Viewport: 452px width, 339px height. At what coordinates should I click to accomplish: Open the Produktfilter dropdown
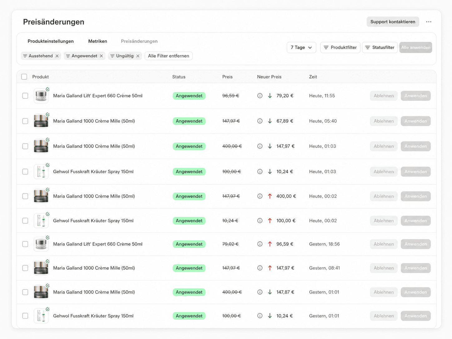coord(340,47)
